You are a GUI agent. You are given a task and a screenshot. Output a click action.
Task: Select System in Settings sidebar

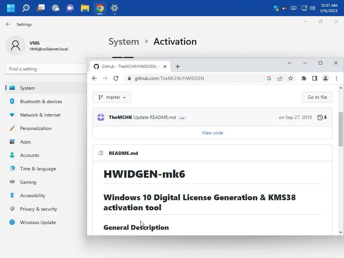(46, 88)
